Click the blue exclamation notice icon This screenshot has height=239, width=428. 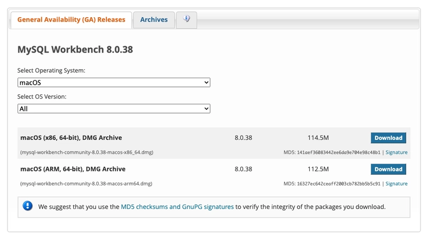click(x=28, y=206)
